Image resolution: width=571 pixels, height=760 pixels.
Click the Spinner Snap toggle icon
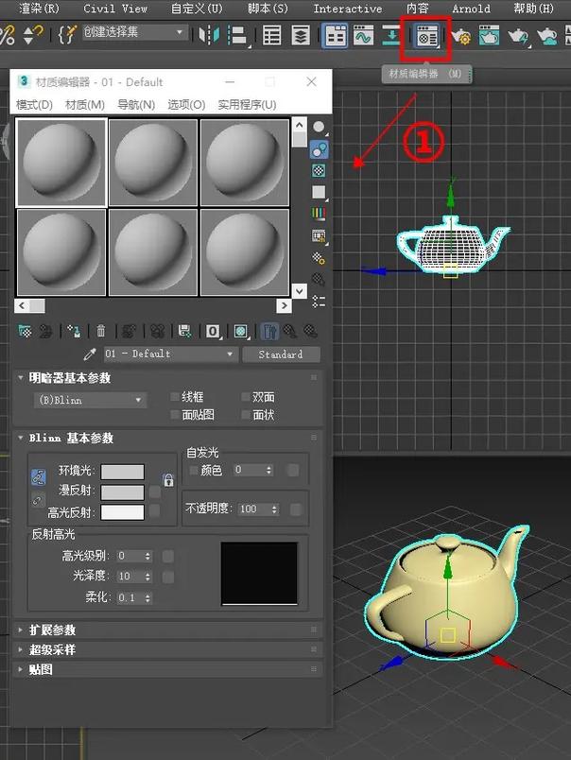pyautogui.click(x=33, y=34)
